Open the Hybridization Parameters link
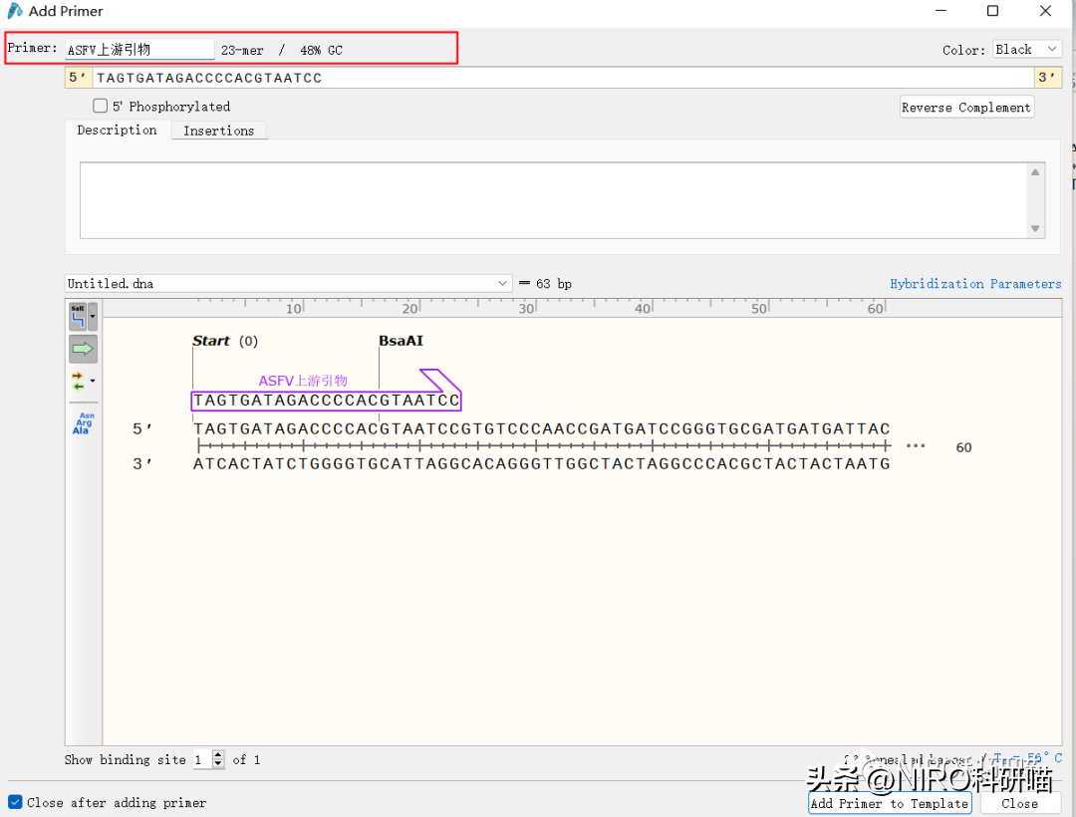Image resolution: width=1076 pixels, height=817 pixels. click(x=974, y=284)
